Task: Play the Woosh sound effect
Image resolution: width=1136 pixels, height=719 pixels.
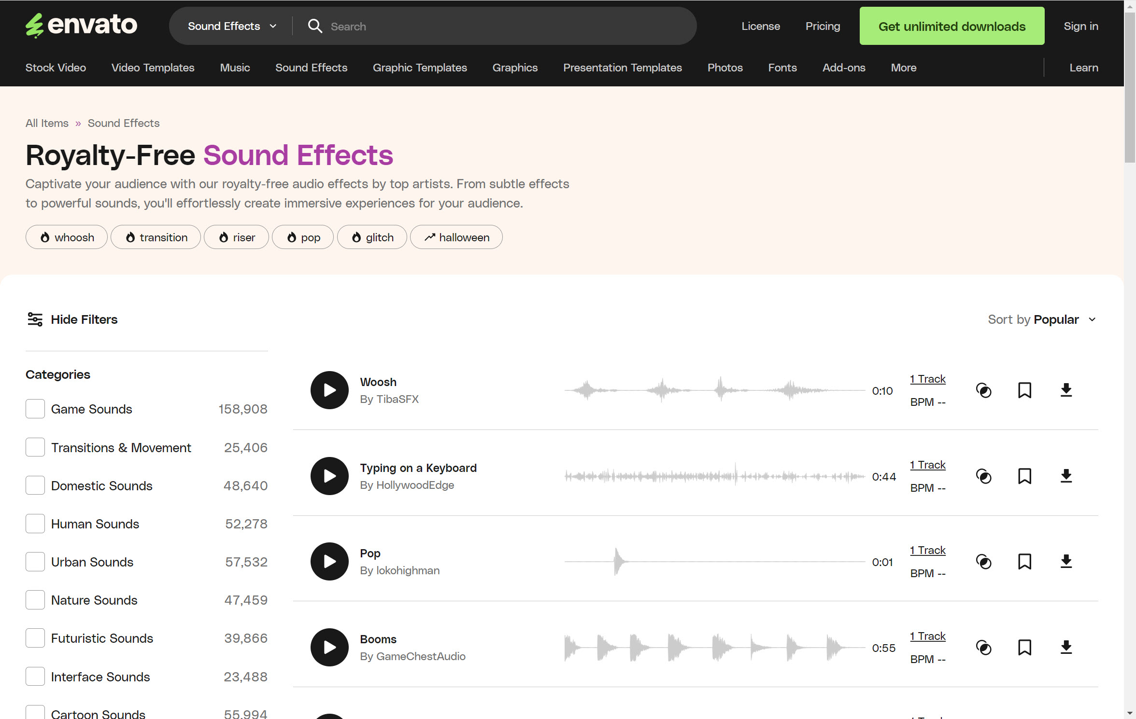Action: 329,390
